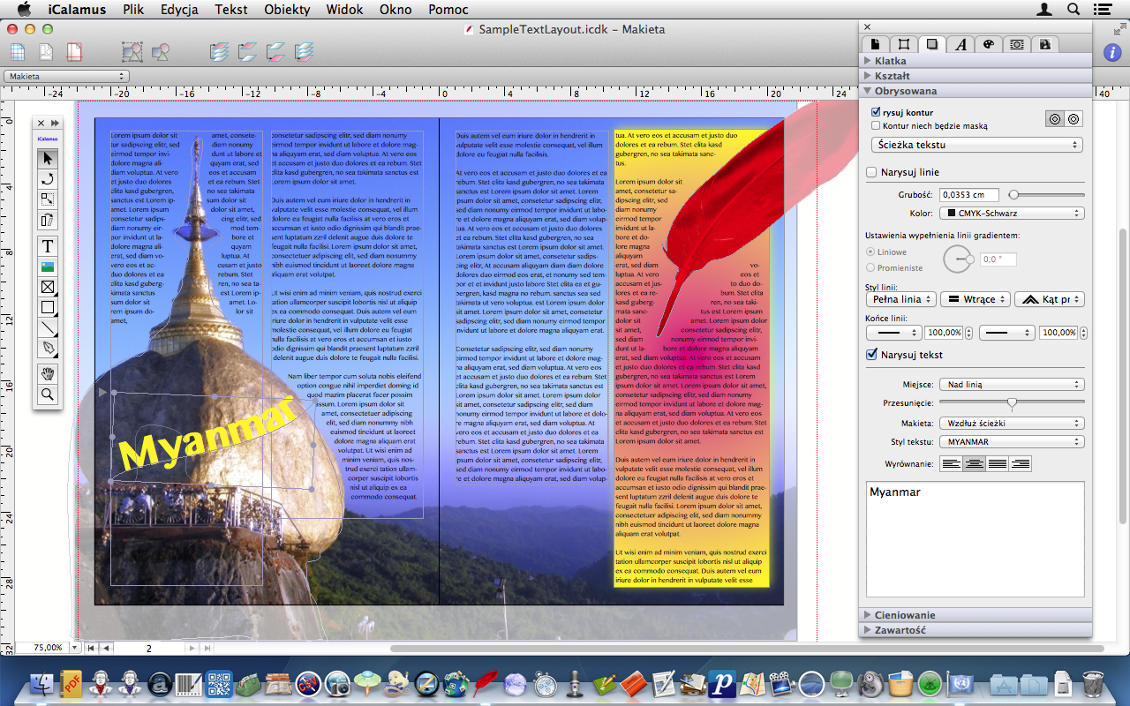The image size is (1130, 706).
Task: Select the pen path tool
Action: pyautogui.click(x=48, y=349)
